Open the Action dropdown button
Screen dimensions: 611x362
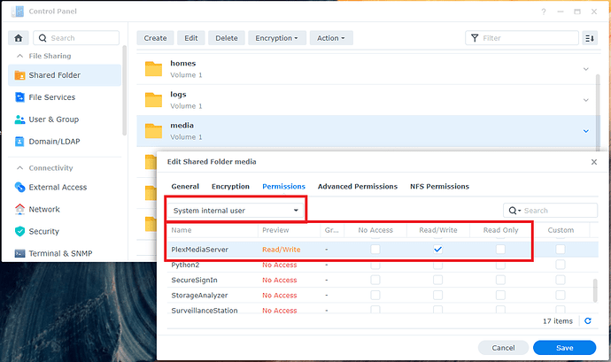point(331,38)
